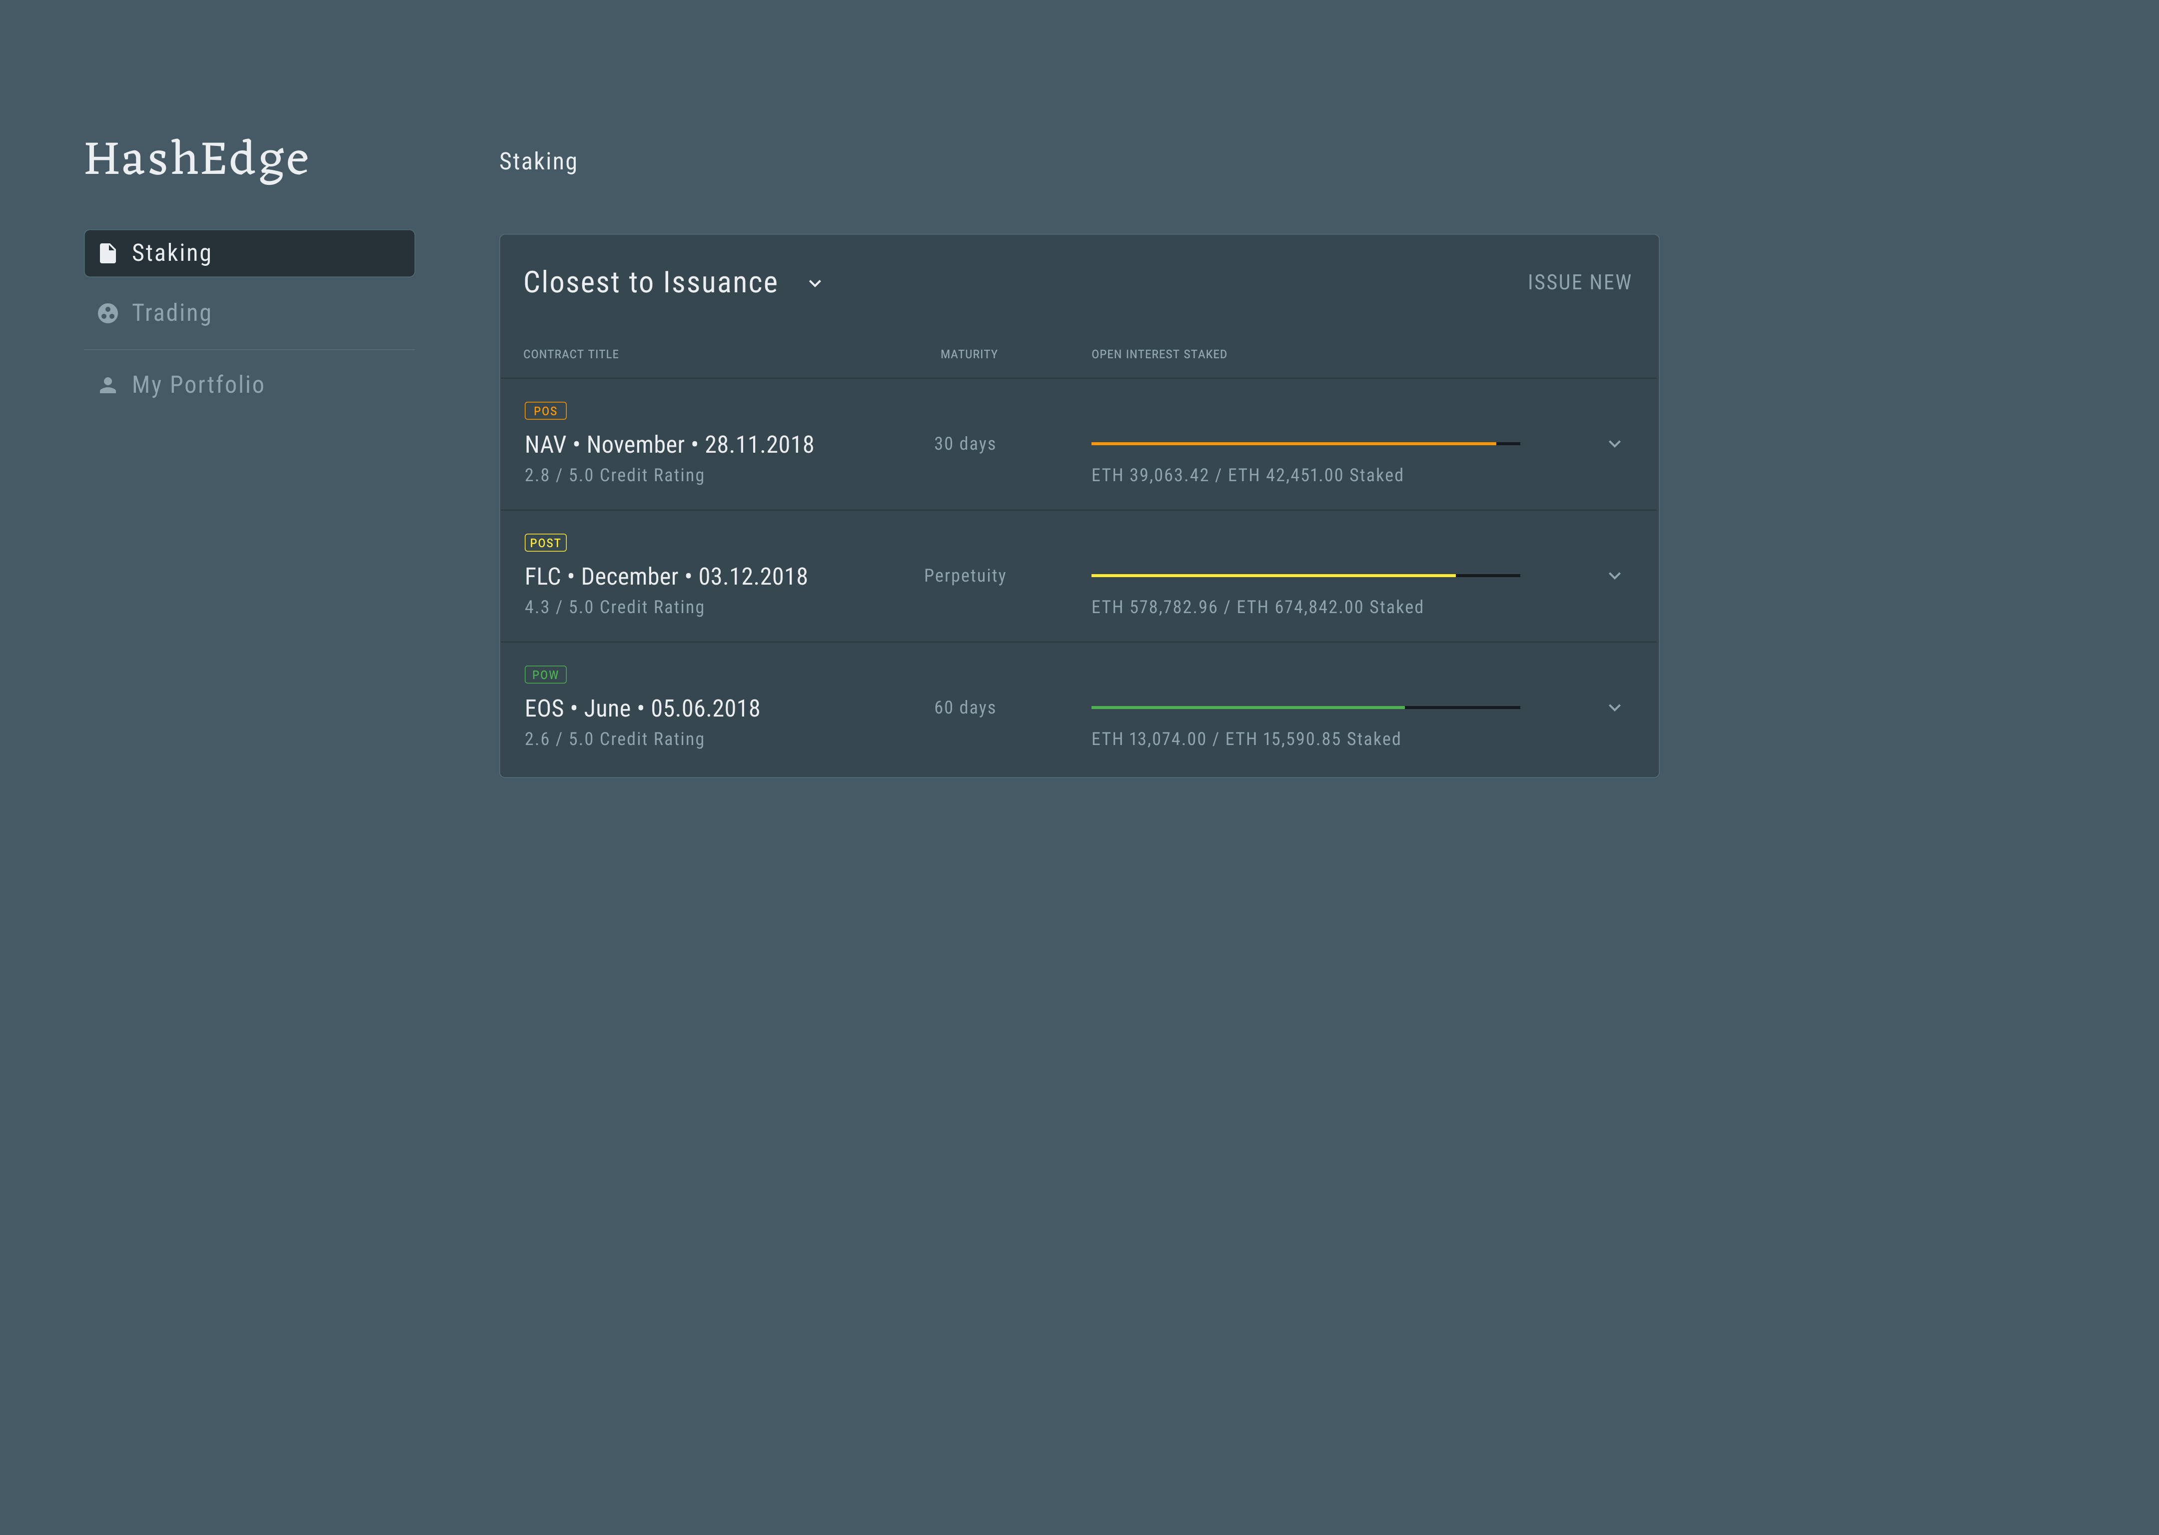Open the NAV • November • 28.11.2018 contract title

click(669, 444)
